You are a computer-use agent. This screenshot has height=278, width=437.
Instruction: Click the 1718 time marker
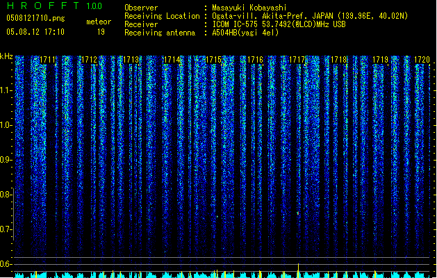(338, 60)
